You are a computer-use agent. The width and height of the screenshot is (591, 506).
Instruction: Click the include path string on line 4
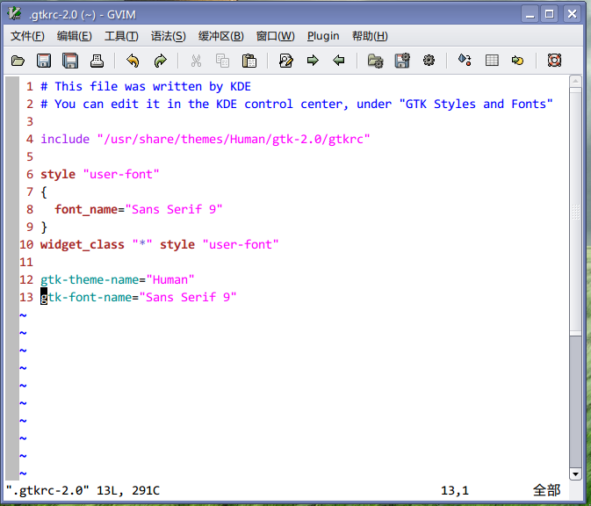(x=234, y=139)
